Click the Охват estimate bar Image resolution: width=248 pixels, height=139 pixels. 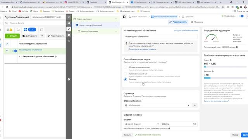point(225,67)
